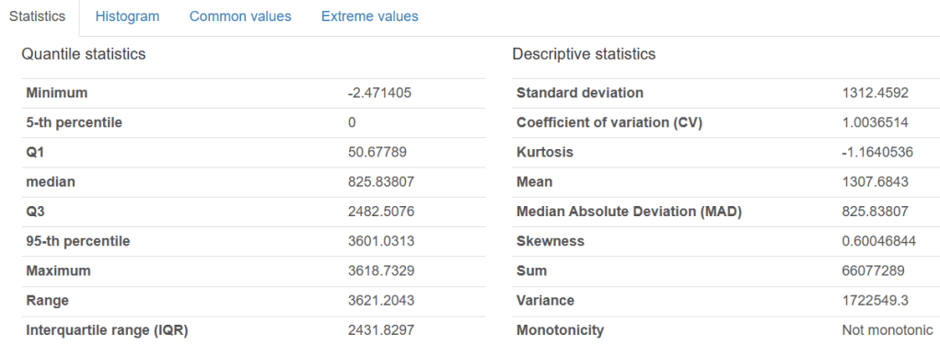Click the median row label
Screen dimensions: 940x345
51,182
